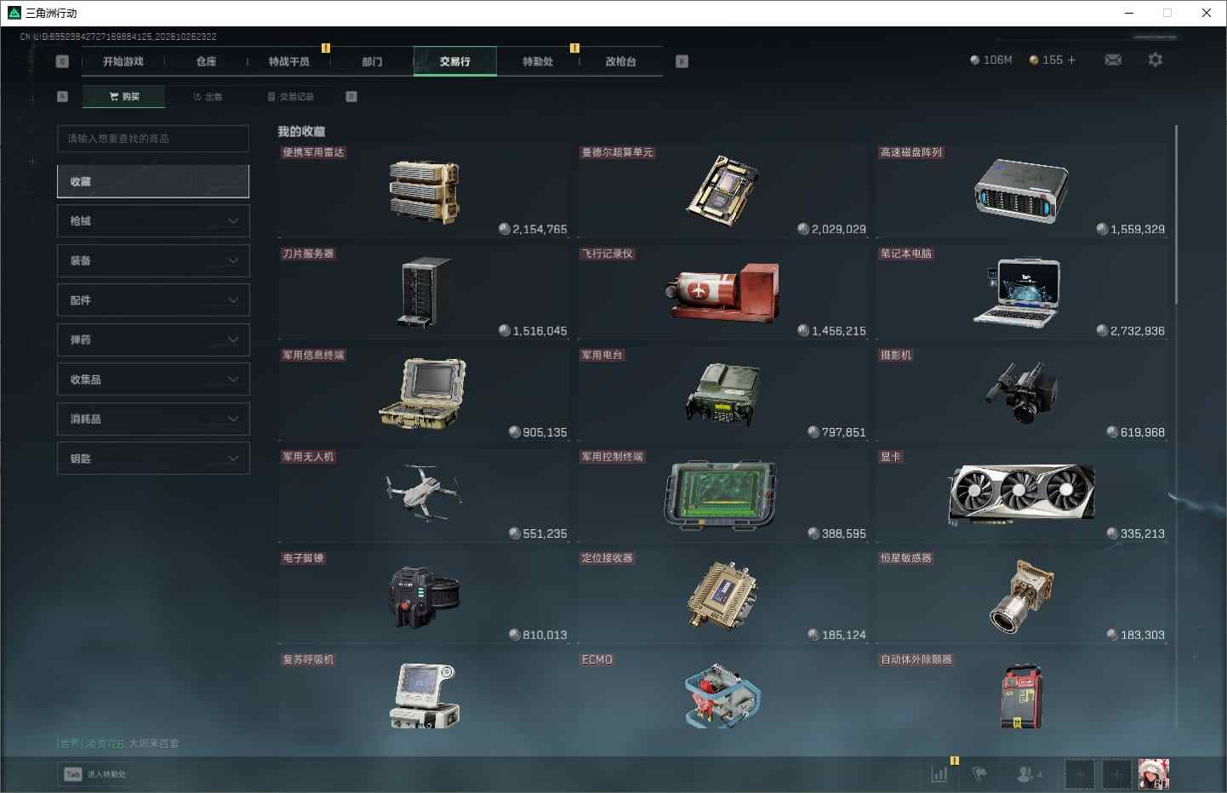Select the 显卡 graphics card item
1227x793 pixels.
point(1021,495)
